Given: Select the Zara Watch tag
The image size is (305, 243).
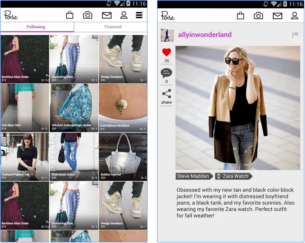Looking at the screenshot, I should pyautogui.click(x=234, y=176).
